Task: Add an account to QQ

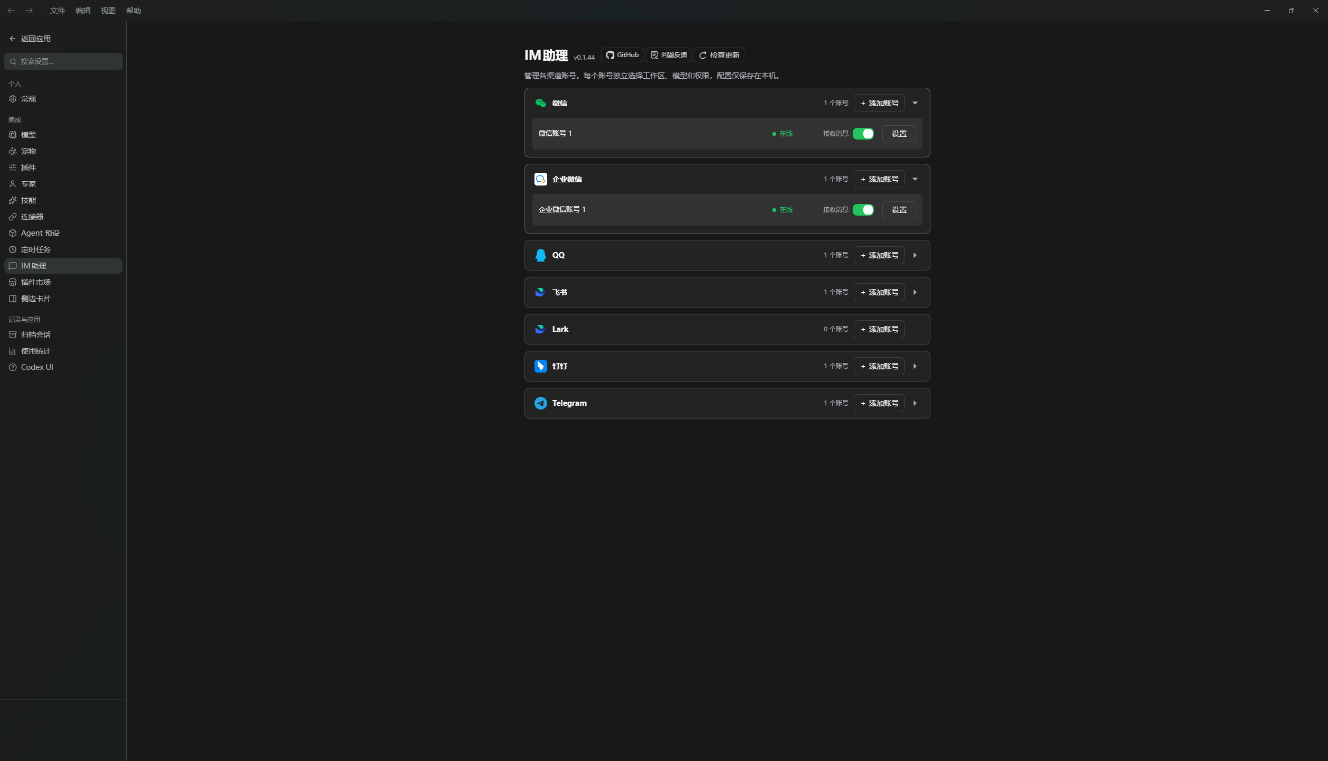Action: pos(879,255)
